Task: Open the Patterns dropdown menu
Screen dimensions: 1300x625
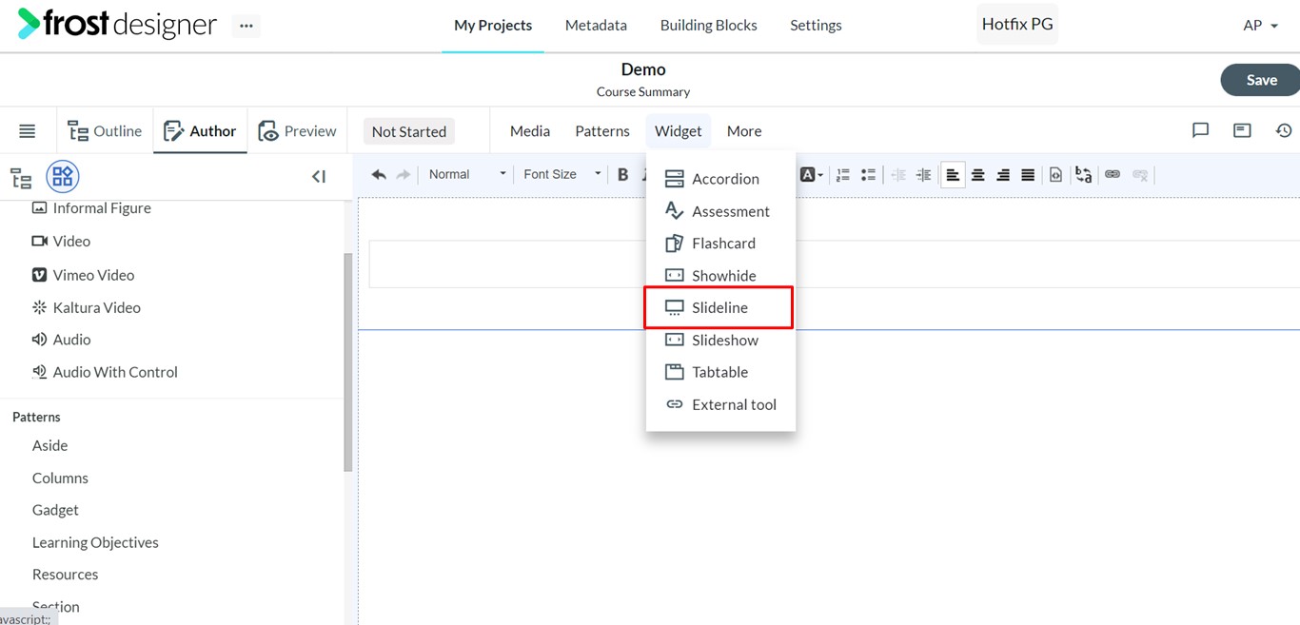Action: coord(602,131)
